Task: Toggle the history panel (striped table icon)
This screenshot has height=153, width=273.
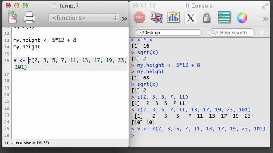Action: pos(224,17)
